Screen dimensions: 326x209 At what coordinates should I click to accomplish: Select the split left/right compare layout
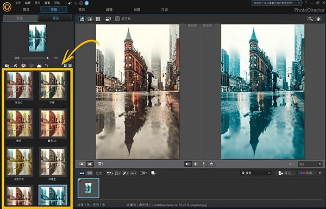[x=196, y=164]
